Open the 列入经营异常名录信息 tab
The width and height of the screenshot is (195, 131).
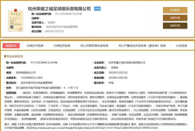pos(94,46)
